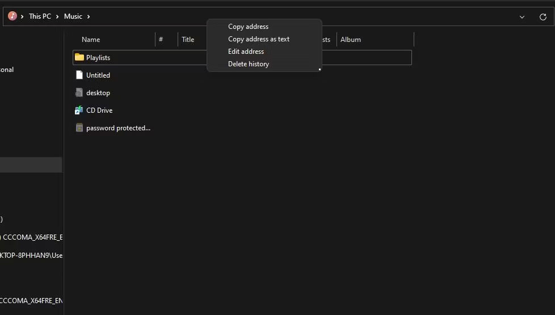This screenshot has width=555, height=315.
Task: Select the highlighted sidebar navigation item
Action: [31, 165]
